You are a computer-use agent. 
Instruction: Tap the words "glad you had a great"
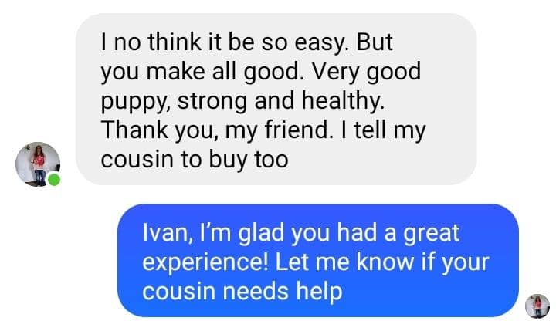(349, 234)
